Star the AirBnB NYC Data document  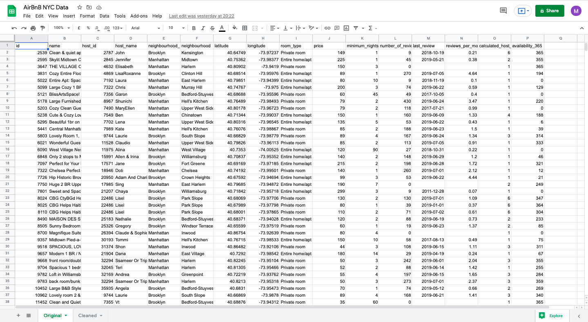(x=80, y=7)
